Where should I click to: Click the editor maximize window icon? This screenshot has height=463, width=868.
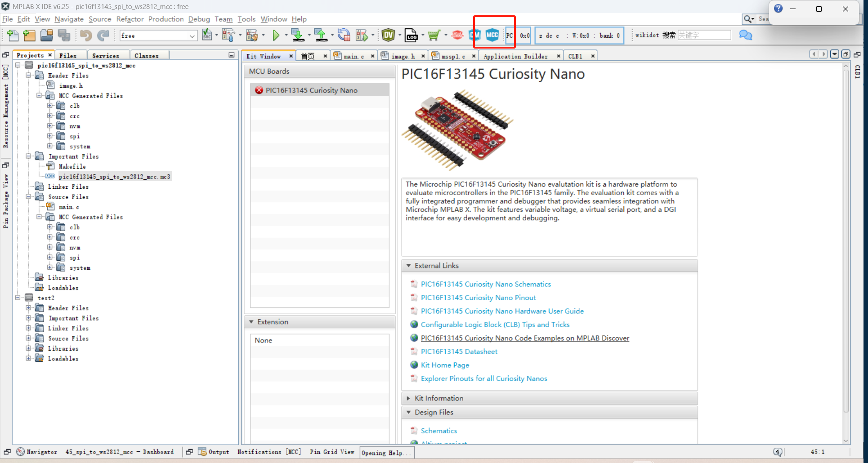(846, 54)
